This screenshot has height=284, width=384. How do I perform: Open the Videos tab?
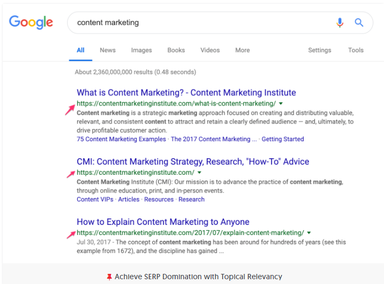(x=210, y=50)
